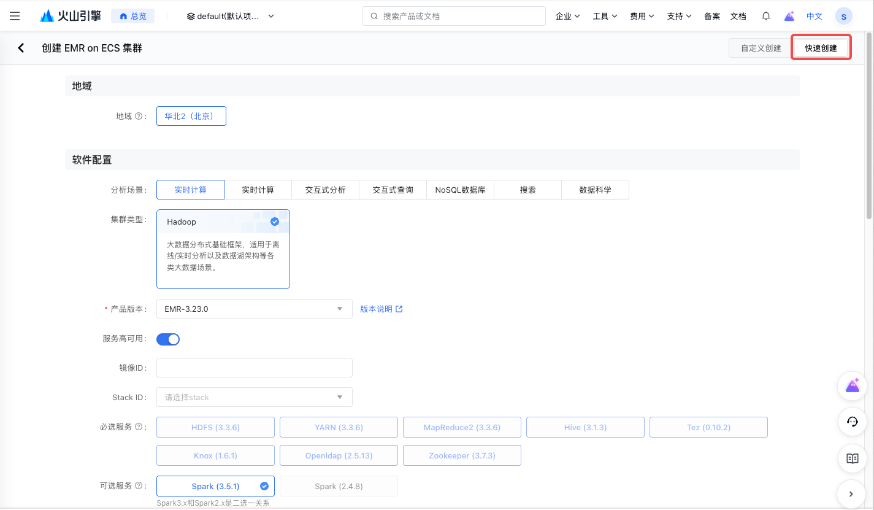Open the floating customer service headset button
This screenshot has width=874, height=510.
tap(852, 422)
